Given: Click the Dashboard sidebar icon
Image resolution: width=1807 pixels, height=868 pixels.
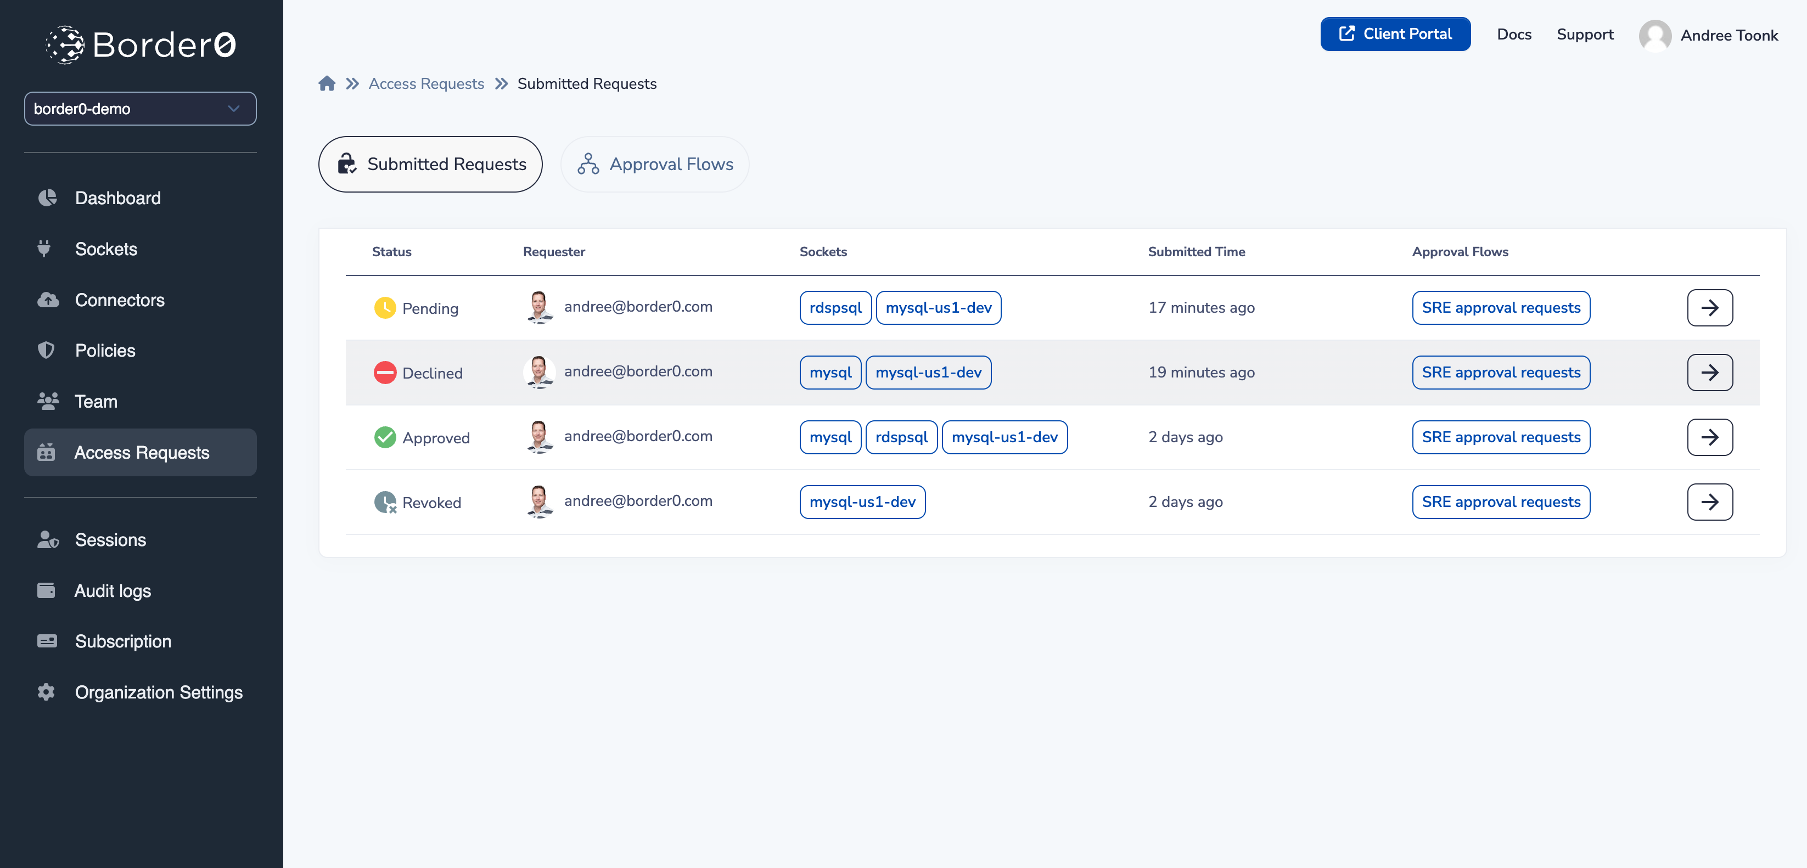Looking at the screenshot, I should [48, 198].
